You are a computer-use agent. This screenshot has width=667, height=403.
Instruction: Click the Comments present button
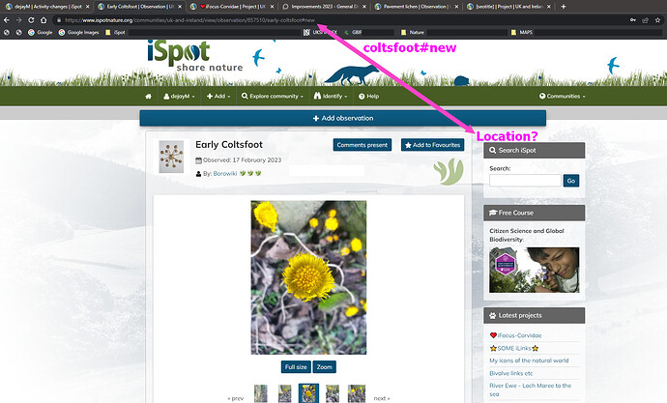[362, 145]
